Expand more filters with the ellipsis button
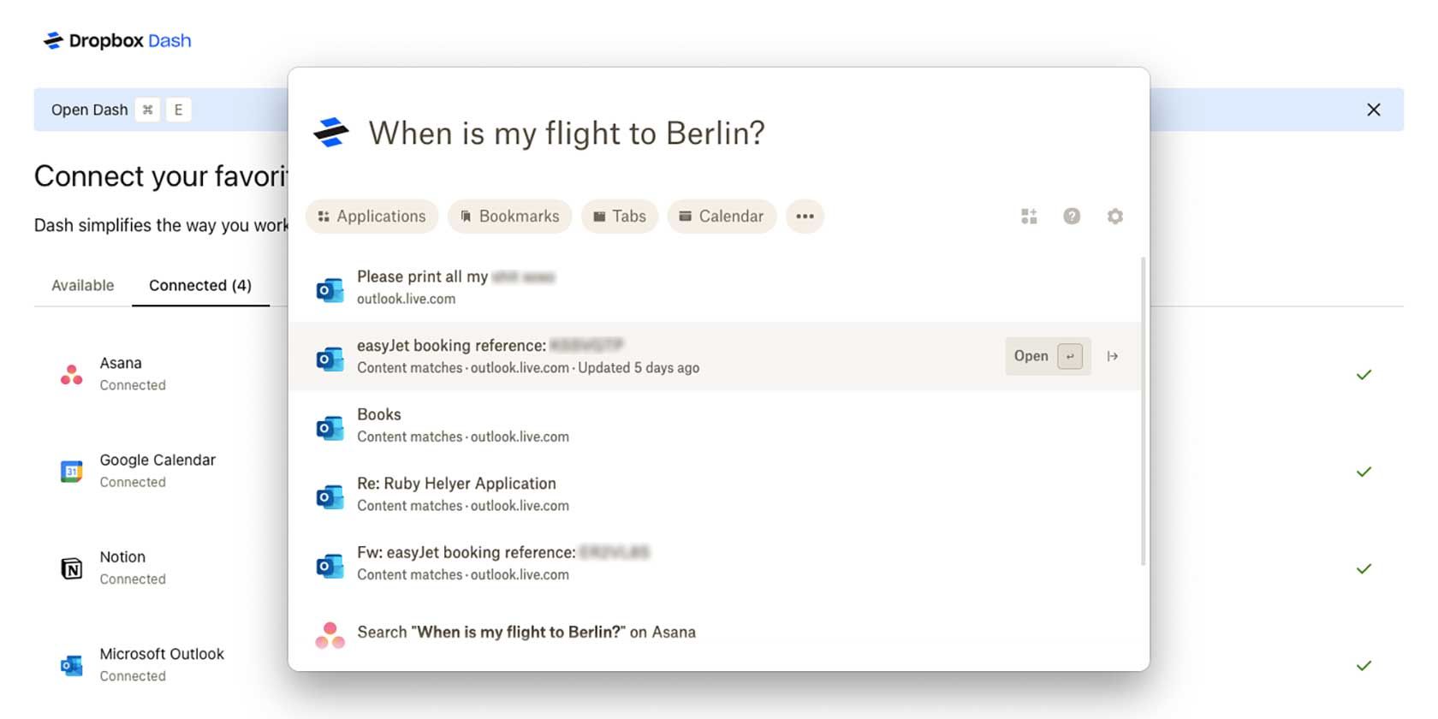 point(805,217)
